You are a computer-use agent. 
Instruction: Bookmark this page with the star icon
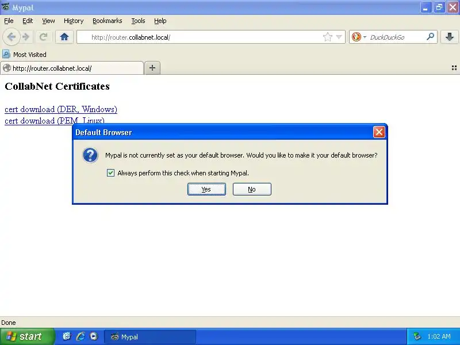coord(327,37)
